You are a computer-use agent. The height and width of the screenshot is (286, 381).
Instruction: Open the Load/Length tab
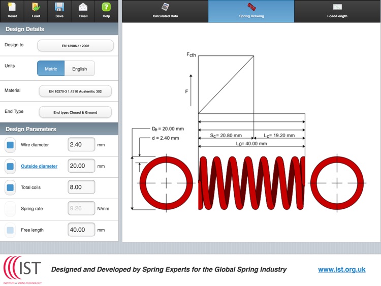pyautogui.click(x=337, y=11)
